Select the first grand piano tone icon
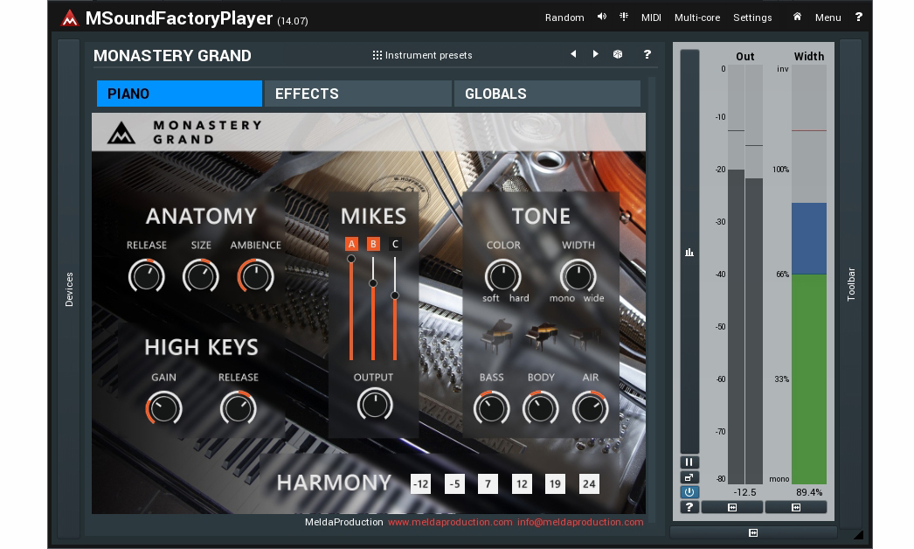This screenshot has height=549, width=914. pyautogui.click(x=496, y=336)
